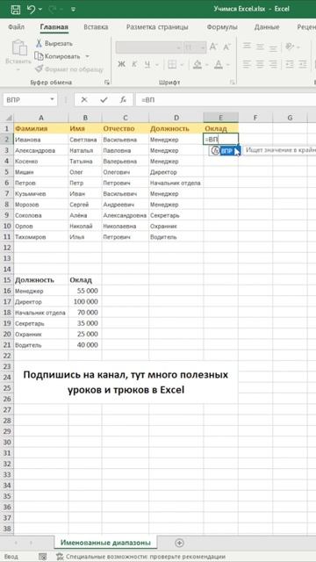
Task: Expand the borders dropdown arrow
Action: [182, 65]
